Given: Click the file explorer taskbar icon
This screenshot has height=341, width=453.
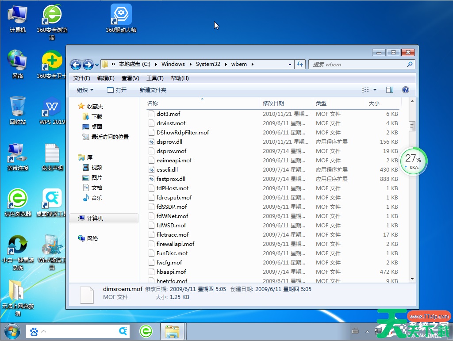Looking at the screenshot, I should tap(172, 331).
